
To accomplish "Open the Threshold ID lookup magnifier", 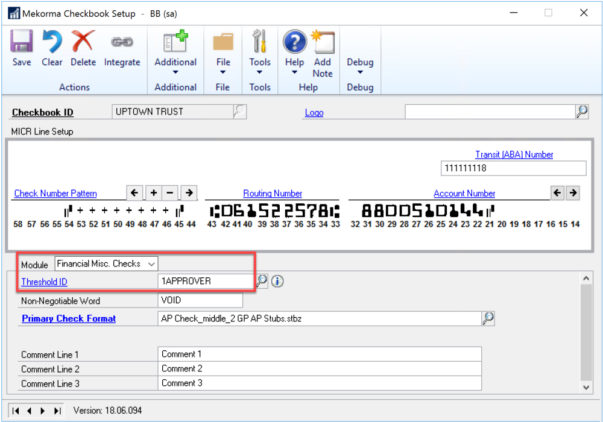I will 262,281.
